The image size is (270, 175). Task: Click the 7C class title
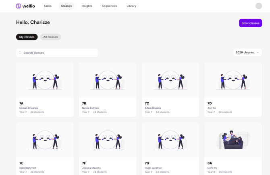click(x=147, y=103)
